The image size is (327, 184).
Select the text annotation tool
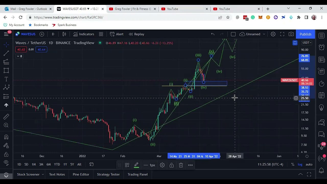tap(6, 79)
